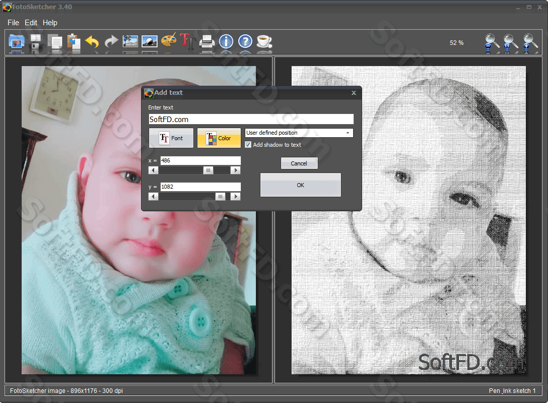Save the sketch with the floppy disk icon

pos(36,42)
